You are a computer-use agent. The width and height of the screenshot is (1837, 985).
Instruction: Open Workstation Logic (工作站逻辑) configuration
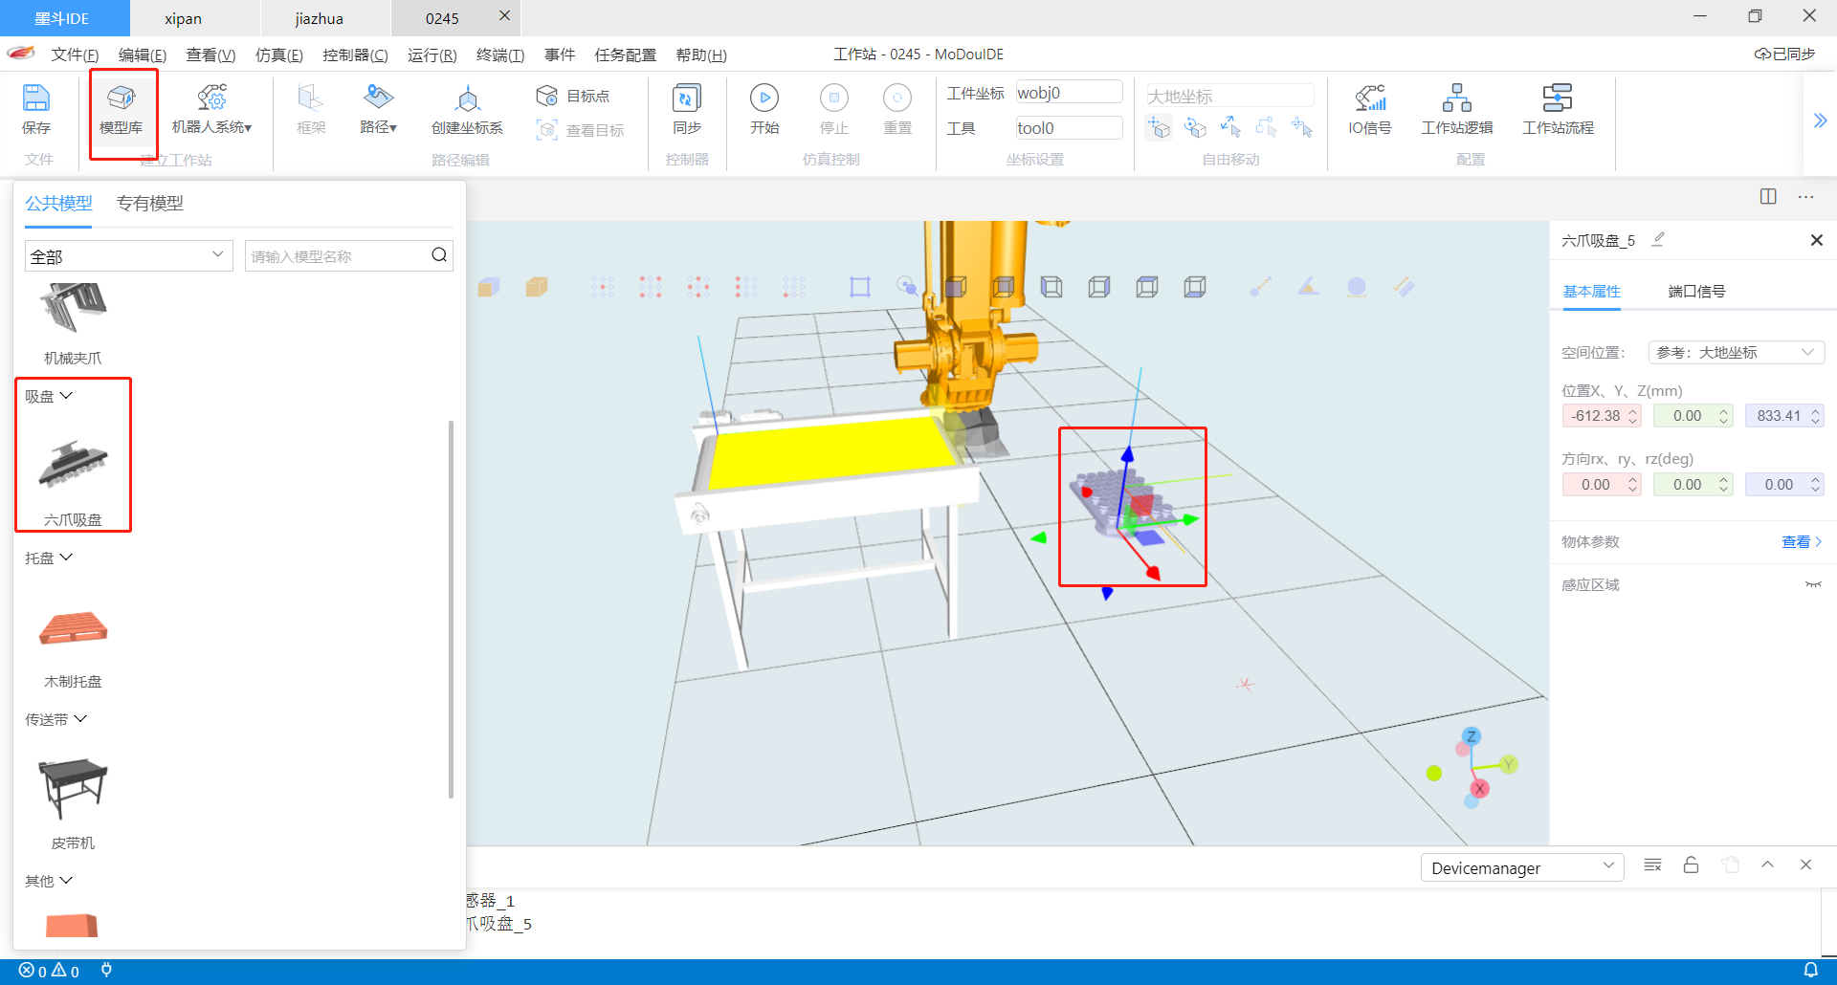[x=1456, y=98]
